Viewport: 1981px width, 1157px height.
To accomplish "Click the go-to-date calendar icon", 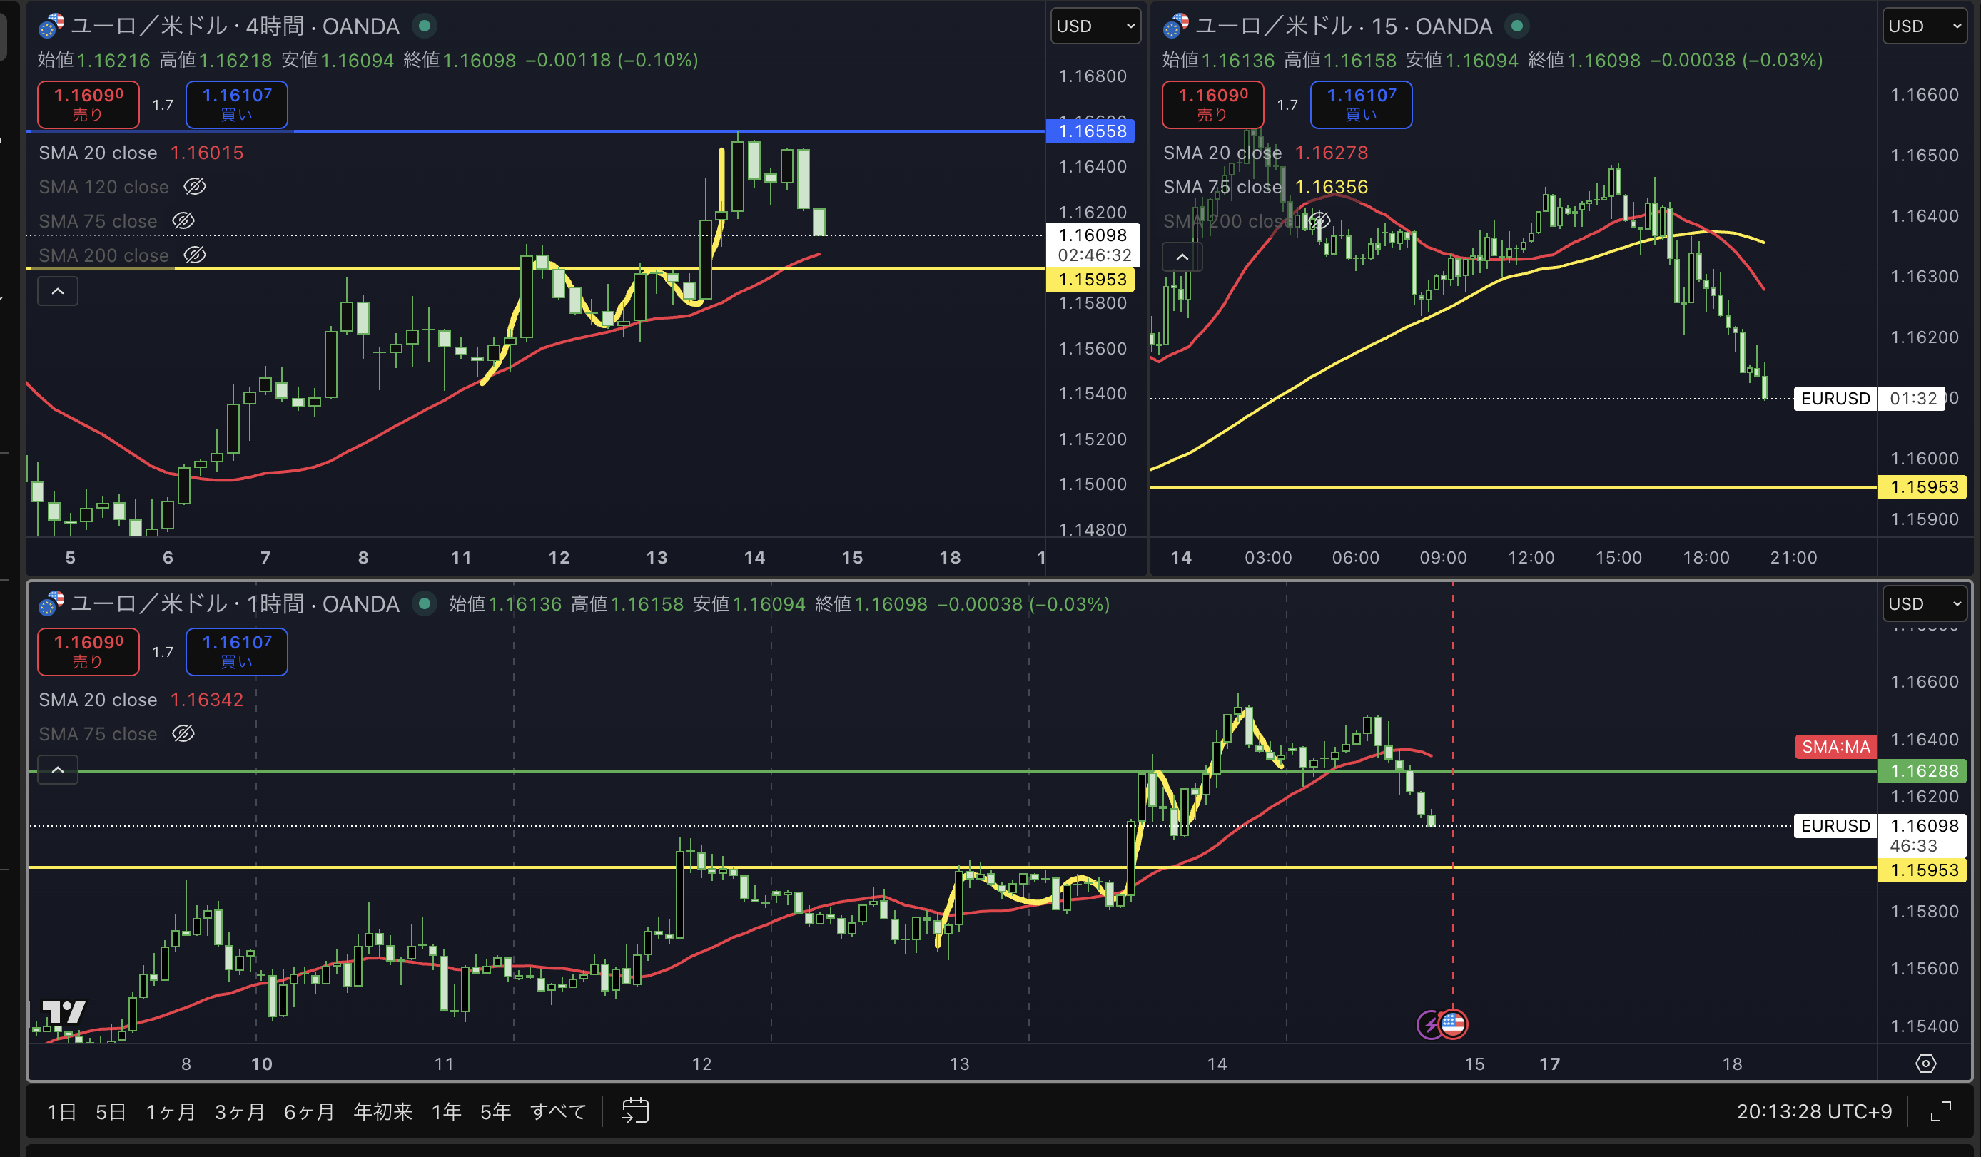I will tap(634, 1111).
